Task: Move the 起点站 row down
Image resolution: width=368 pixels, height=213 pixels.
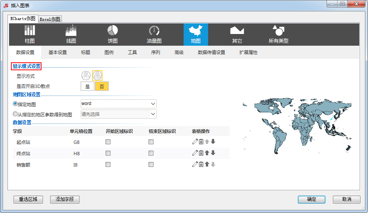Action: 213,142
